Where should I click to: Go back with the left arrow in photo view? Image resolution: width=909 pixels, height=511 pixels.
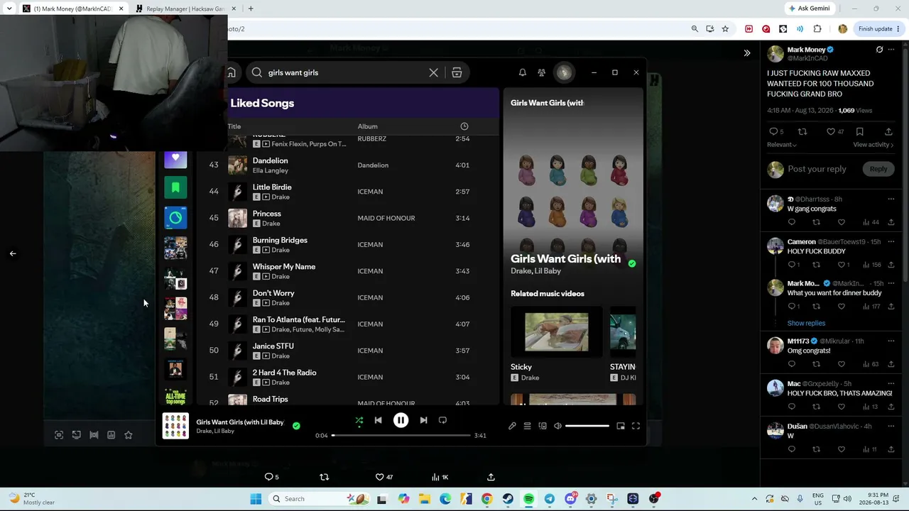13,253
